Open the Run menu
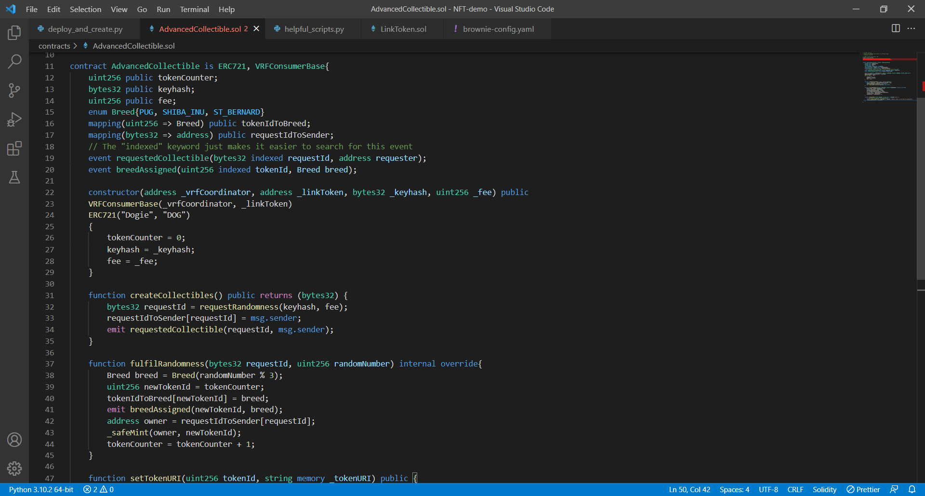 click(163, 9)
